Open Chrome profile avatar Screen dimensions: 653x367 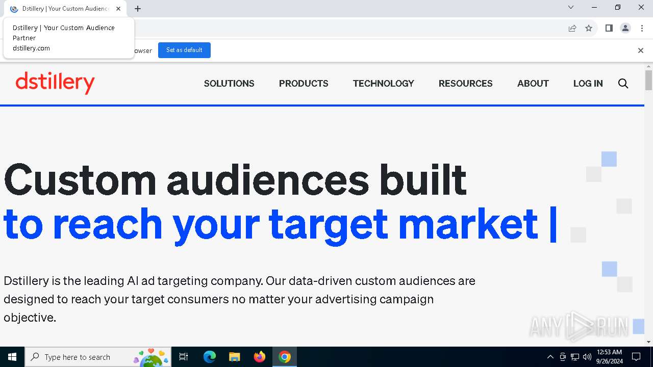click(x=625, y=28)
